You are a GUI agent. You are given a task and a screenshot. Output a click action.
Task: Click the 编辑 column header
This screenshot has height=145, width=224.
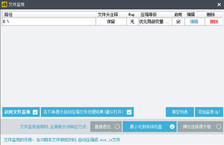point(195,15)
